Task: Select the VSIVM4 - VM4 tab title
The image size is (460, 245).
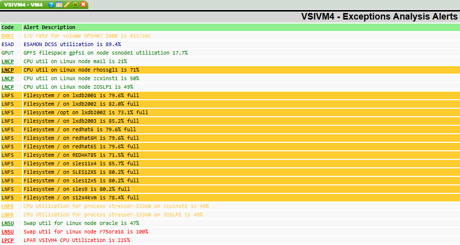Action: click(x=24, y=5)
